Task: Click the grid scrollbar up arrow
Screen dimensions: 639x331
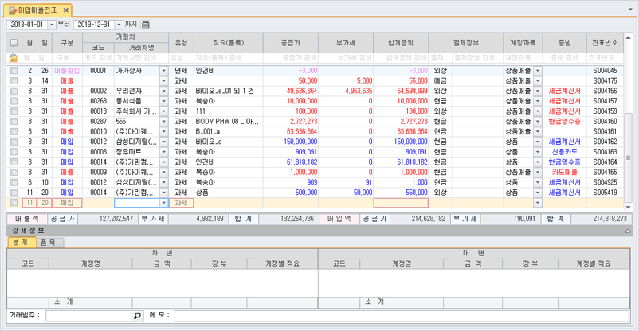Action: click(628, 38)
